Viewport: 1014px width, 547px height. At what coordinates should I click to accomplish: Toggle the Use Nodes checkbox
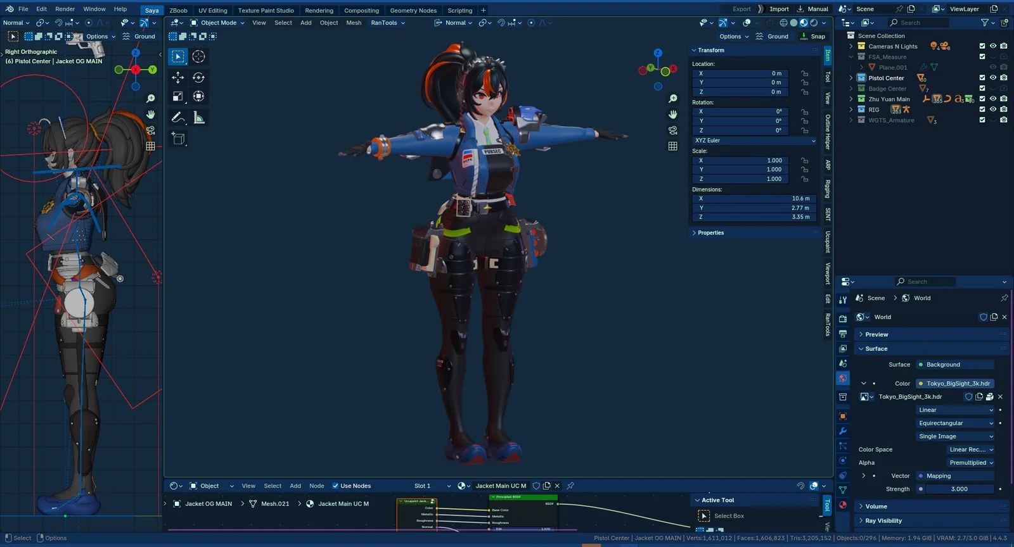tap(335, 486)
